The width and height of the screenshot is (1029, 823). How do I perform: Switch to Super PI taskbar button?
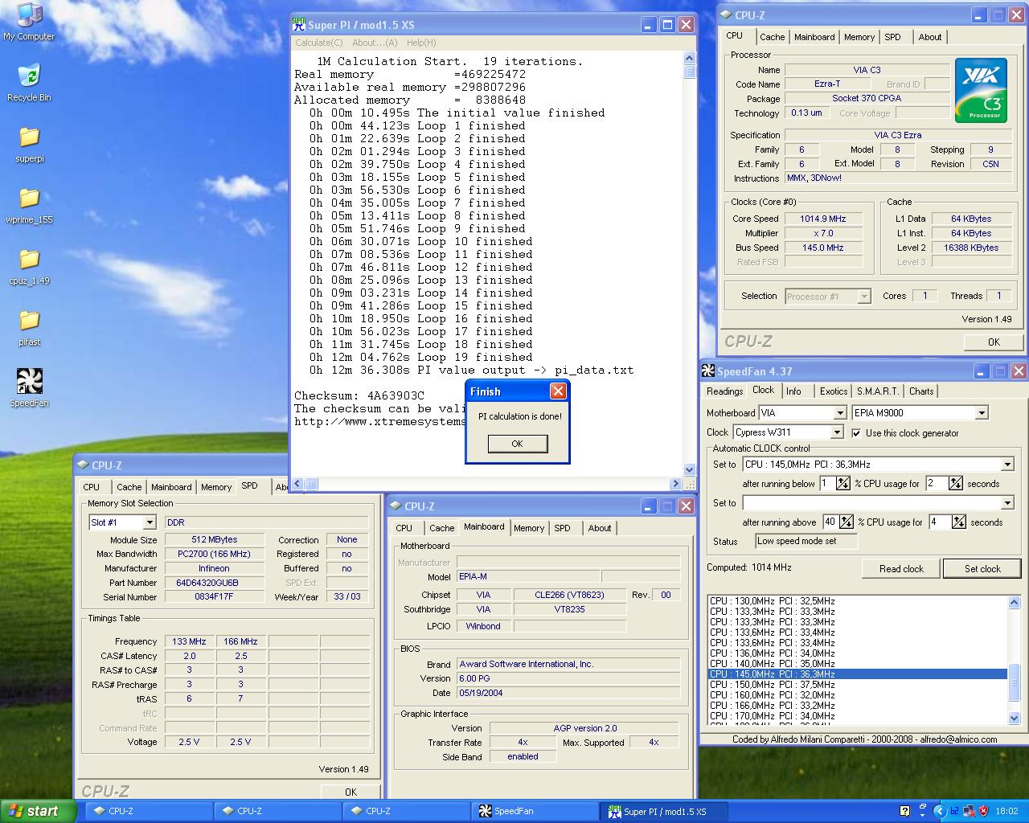[664, 811]
